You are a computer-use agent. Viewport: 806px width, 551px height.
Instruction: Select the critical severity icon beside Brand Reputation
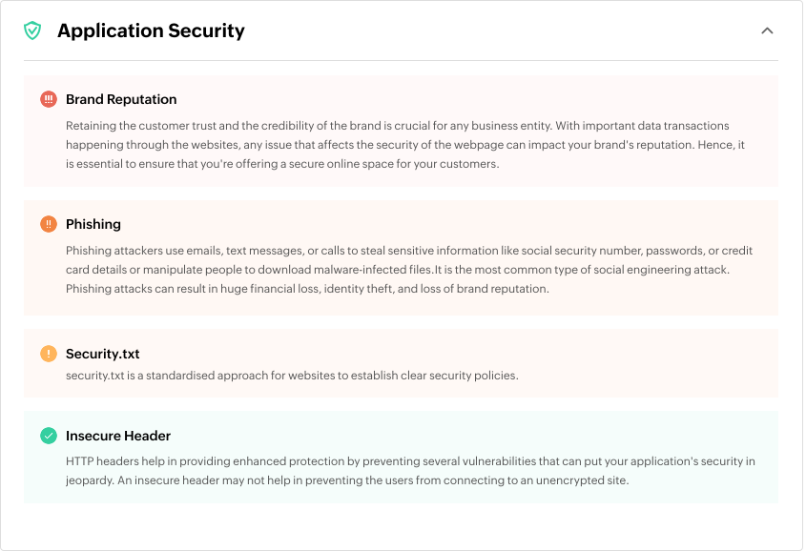[x=49, y=98]
